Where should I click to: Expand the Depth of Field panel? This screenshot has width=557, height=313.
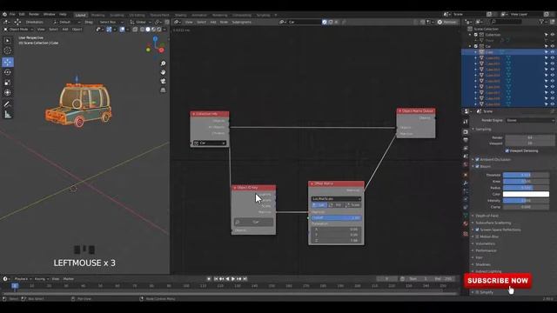487,216
